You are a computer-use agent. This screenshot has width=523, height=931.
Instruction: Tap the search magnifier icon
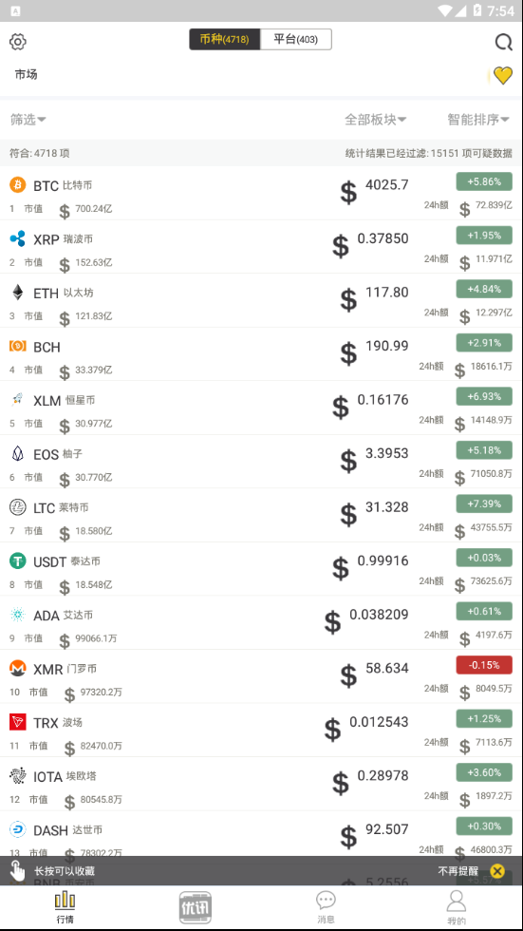(x=503, y=42)
